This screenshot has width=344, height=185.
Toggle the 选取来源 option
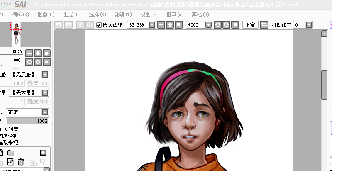pos(9,142)
